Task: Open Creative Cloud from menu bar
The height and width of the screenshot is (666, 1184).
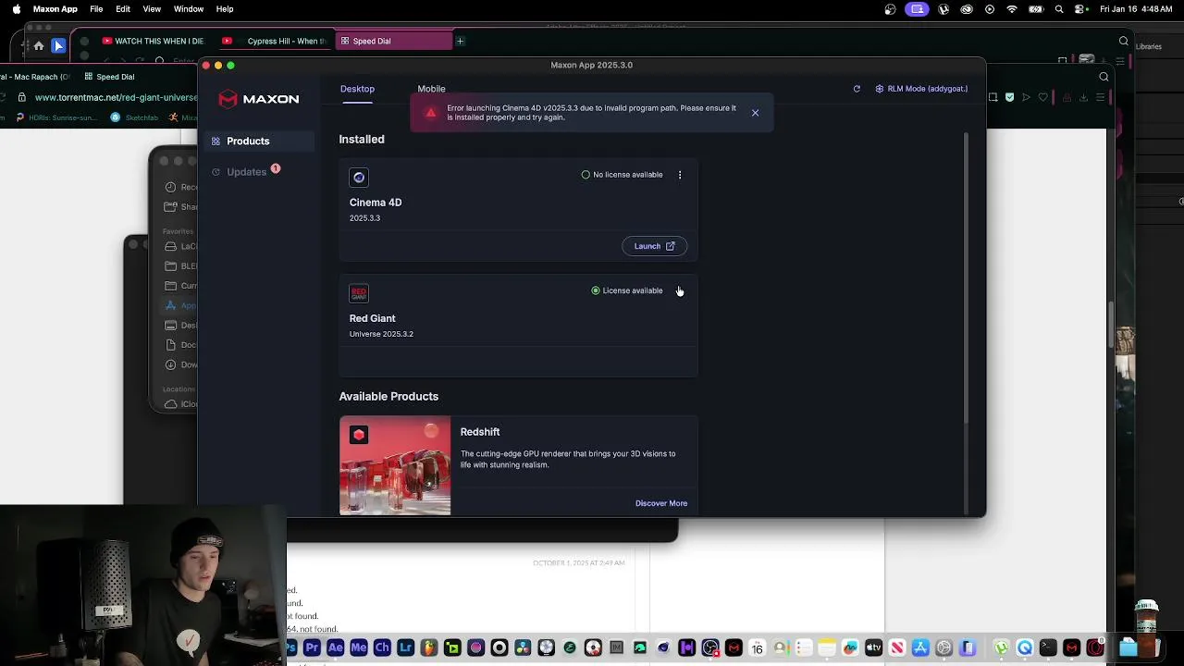Action: pyautogui.click(x=967, y=9)
